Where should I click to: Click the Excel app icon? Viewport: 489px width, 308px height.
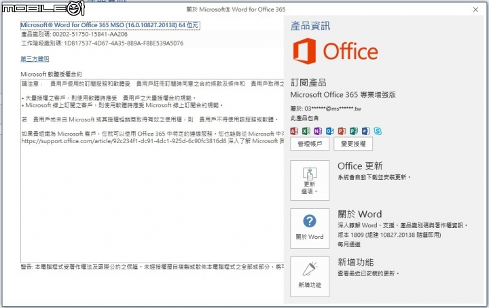click(x=306, y=131)
